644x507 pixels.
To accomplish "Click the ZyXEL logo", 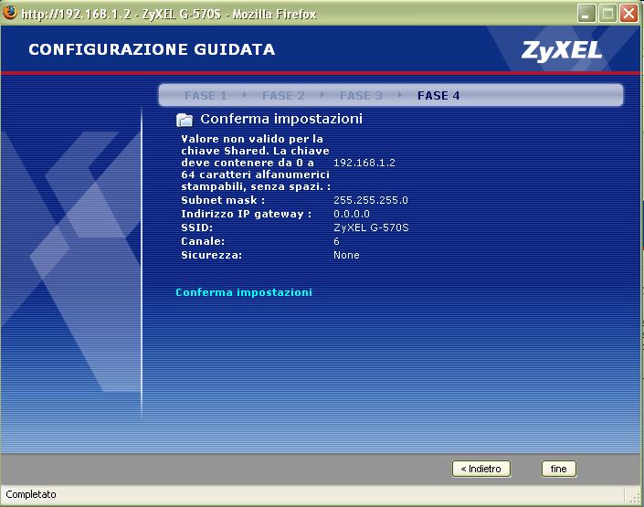I will pyautogui.click(x=562, y=51).
